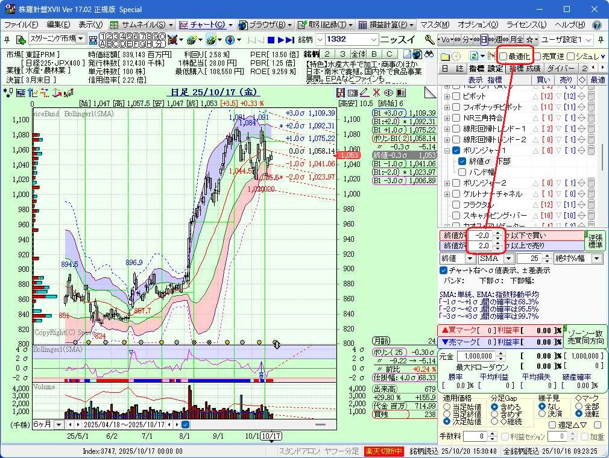The width and height of the screenshot is (609, 458).
Task: Enable the 最適化 checkbox
Action: coord(503,56)
